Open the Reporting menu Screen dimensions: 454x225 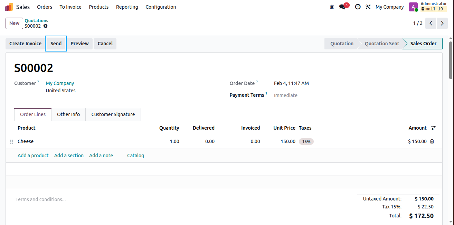127,7
